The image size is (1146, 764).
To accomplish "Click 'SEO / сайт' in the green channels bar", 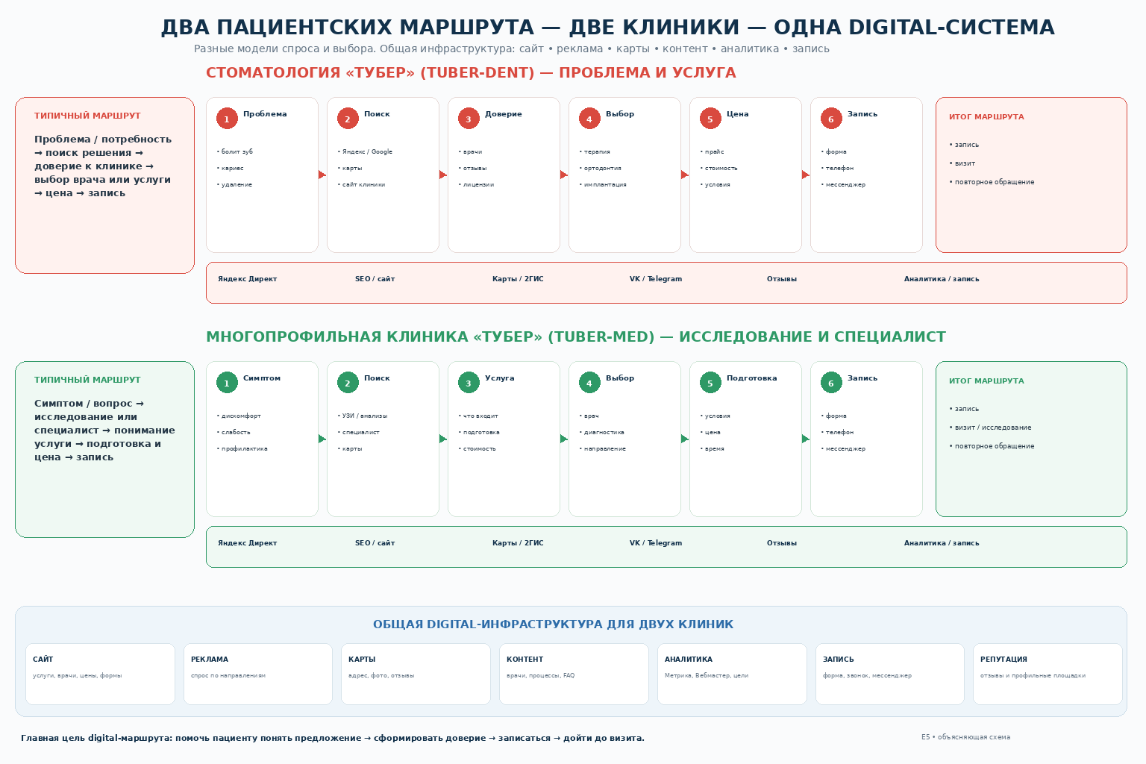I will [375, 543].
